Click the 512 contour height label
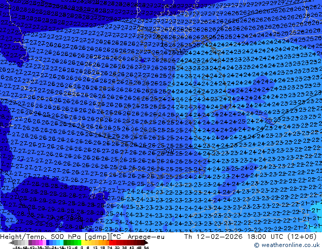Viewport: 322px width, 249px height. (180, 50)
